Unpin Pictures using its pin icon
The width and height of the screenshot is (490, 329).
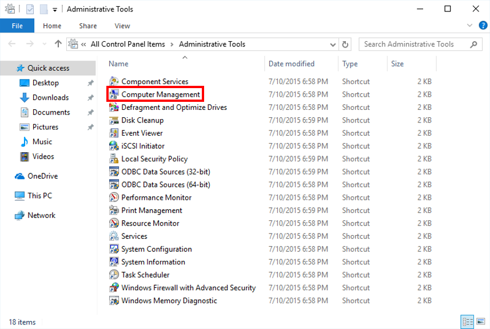[90, 127]
